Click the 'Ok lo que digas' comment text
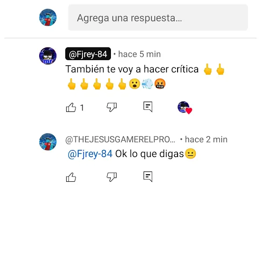The image size is (261, 261). (150, 154)
